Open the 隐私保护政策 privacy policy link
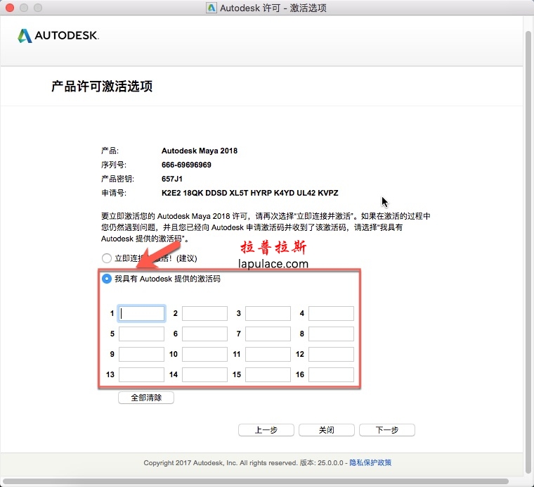The width and height of the screenshot is (534, 487). coord(370,463)
